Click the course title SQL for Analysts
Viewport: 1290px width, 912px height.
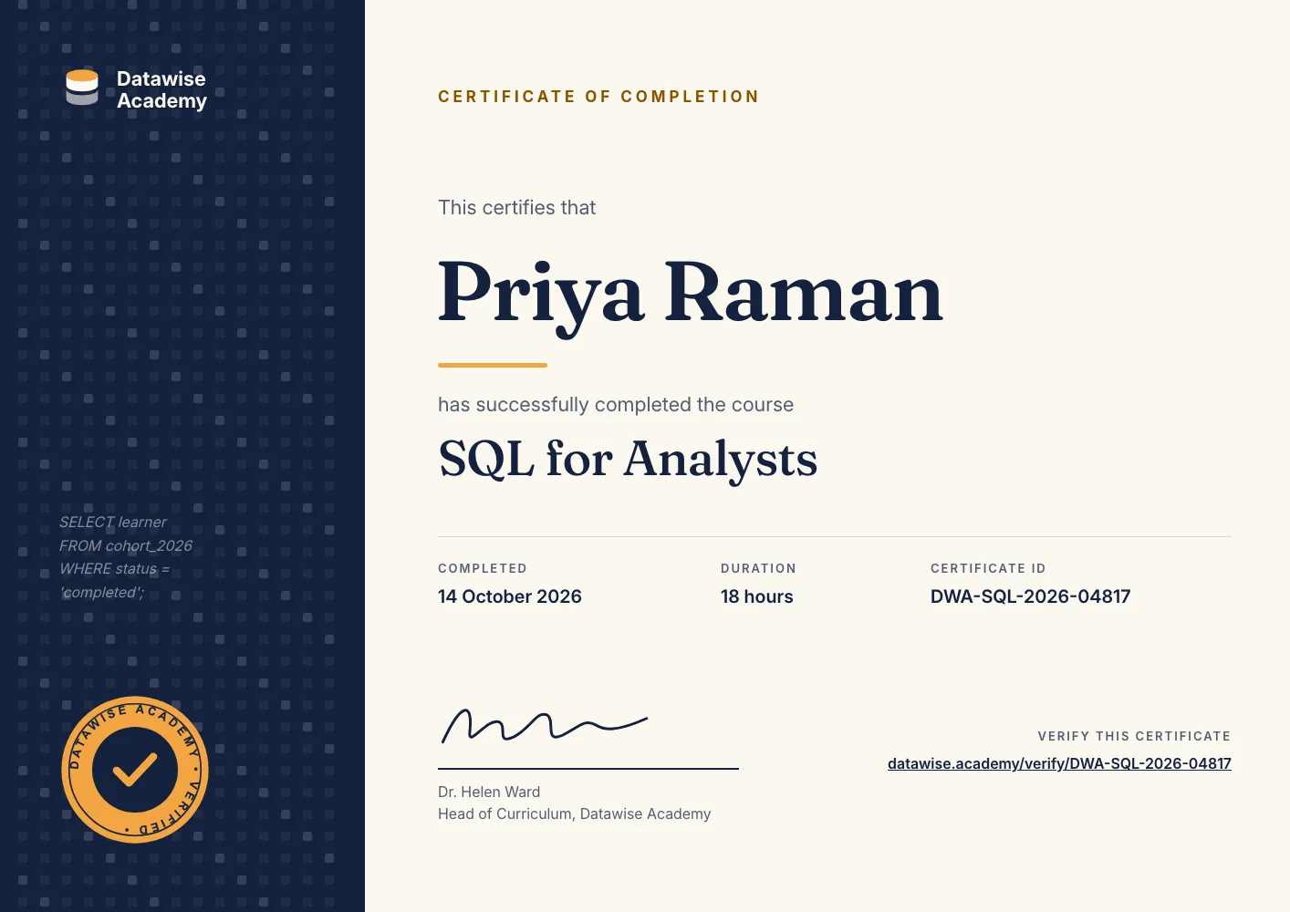[628, 459]
